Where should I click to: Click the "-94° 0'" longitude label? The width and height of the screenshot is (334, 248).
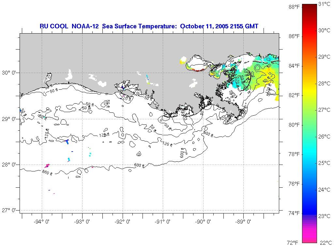click(x=42, y=222)
